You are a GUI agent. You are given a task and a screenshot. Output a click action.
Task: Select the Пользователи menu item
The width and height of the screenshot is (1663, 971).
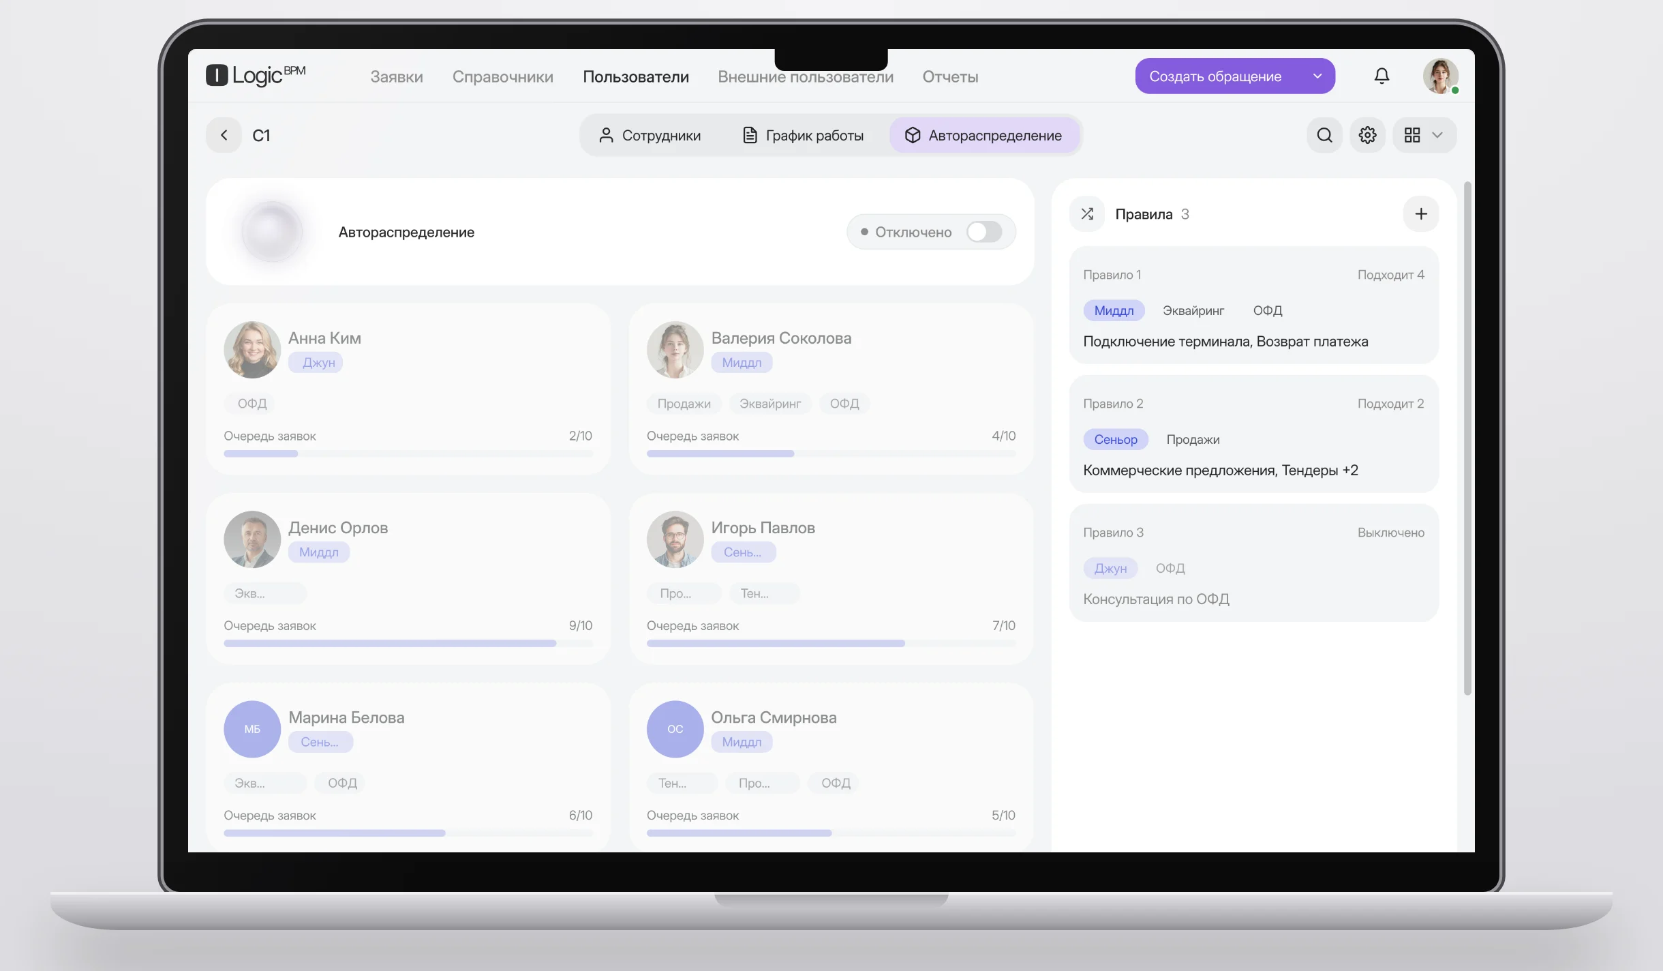tap(636, 76)
